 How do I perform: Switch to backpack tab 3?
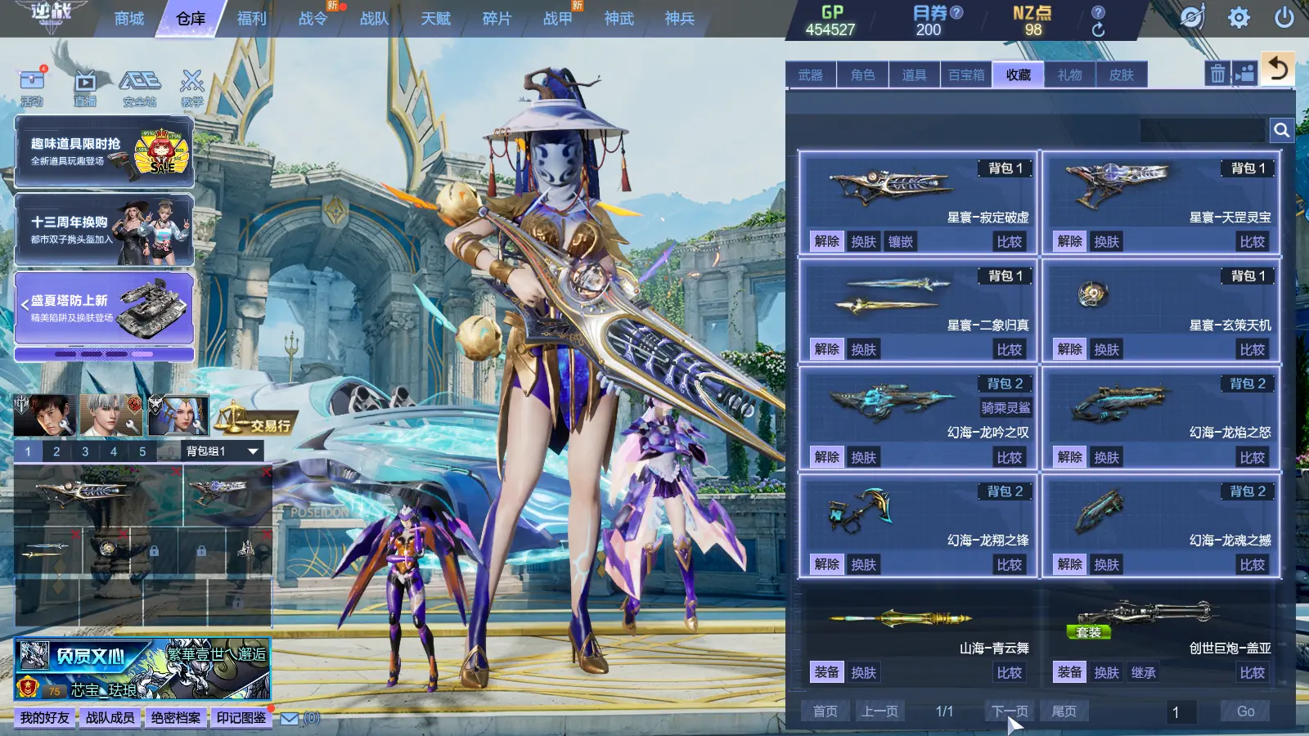[85, 451]
